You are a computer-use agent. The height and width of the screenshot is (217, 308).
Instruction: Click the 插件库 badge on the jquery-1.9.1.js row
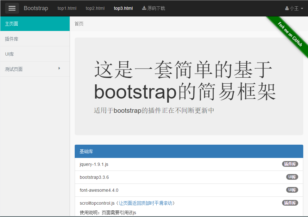(x=290, y=164)
